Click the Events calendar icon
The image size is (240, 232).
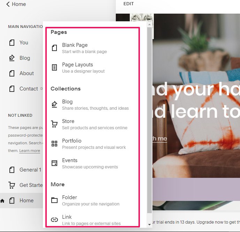coord(54,163)
